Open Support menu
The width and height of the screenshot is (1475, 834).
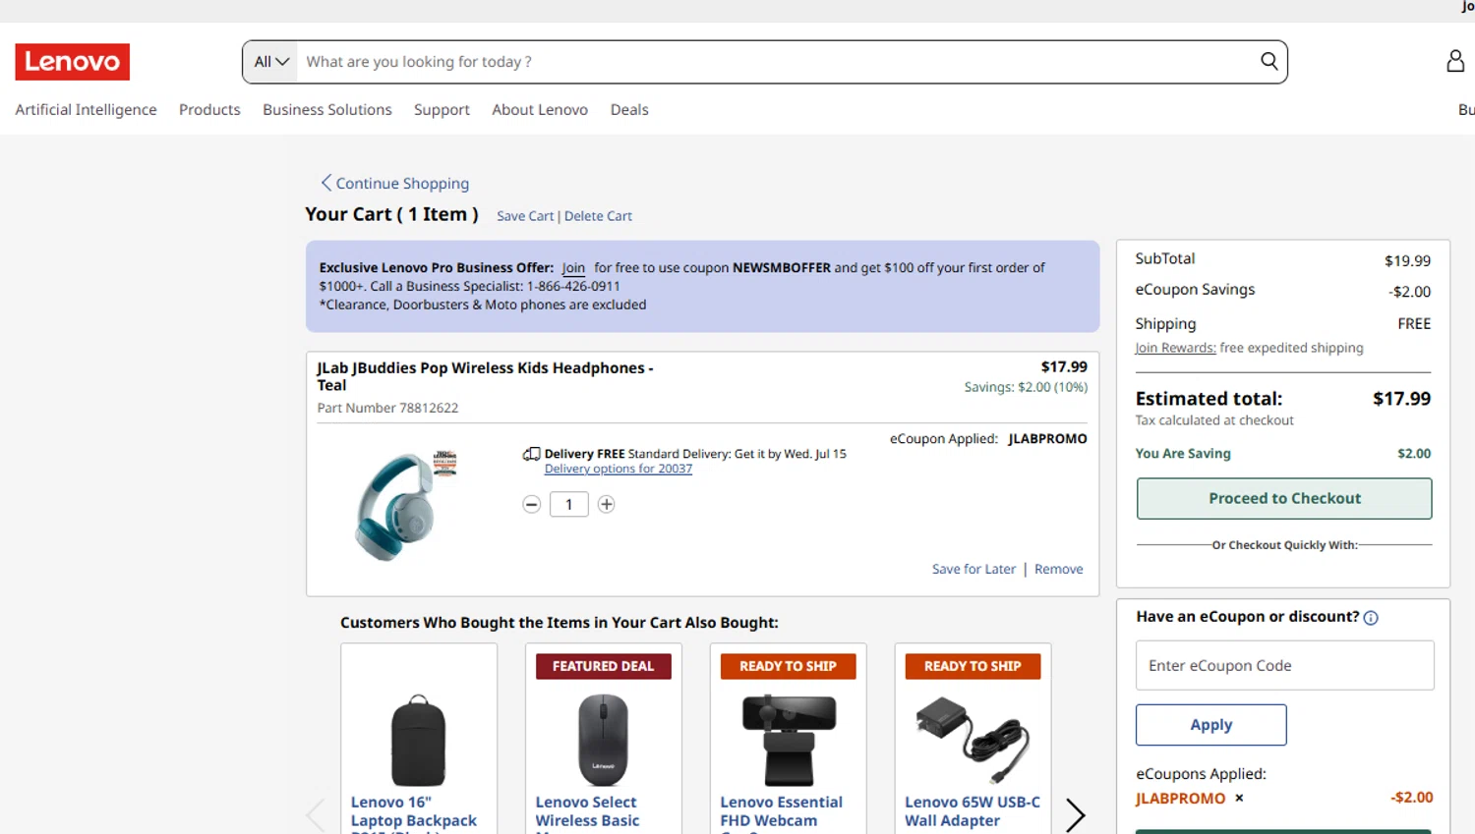click(x=442, y=109)
